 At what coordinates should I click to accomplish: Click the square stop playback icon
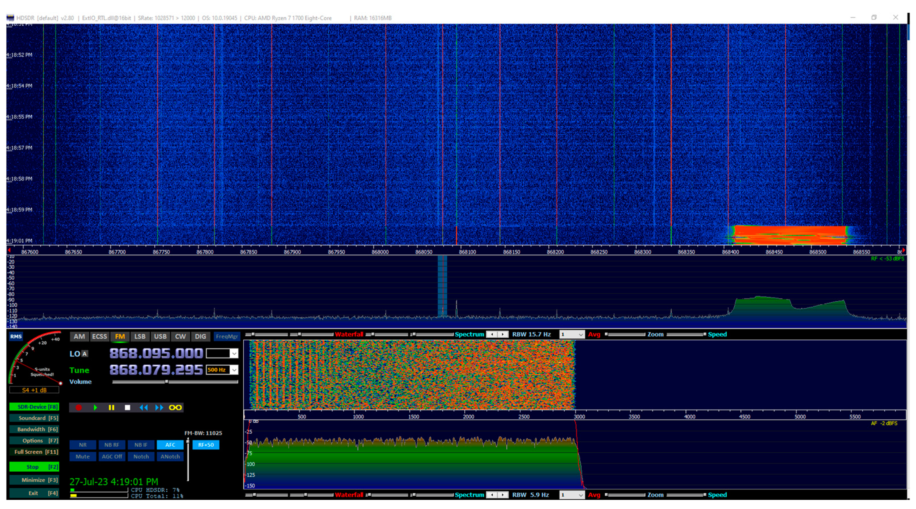tap(128, 408)
